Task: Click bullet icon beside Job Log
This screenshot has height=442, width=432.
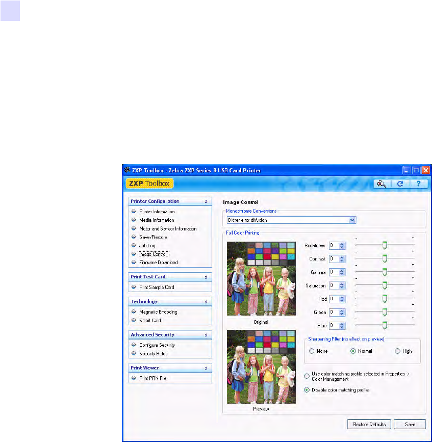Action: tap(134, 245)
